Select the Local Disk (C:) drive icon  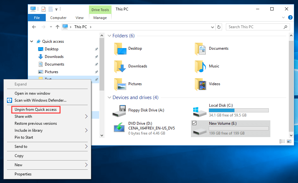(200, 112)
